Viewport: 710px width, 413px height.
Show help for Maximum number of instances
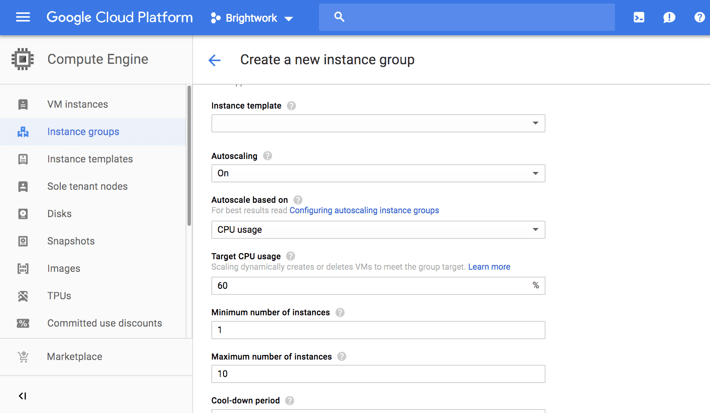342,357
